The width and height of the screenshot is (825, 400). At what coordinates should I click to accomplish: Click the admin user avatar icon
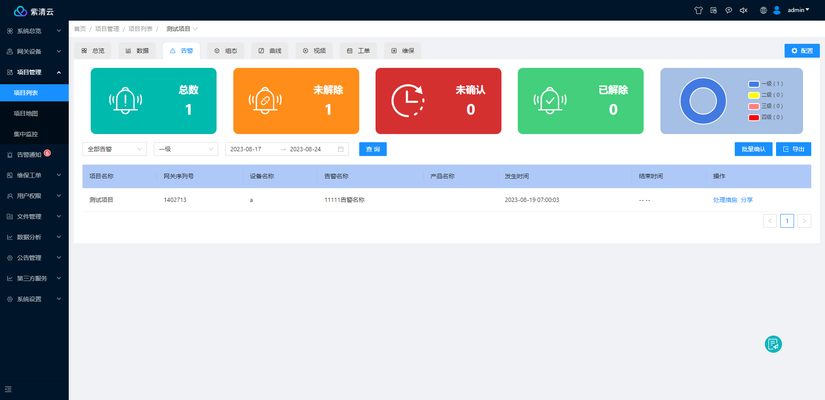point(777,10)
